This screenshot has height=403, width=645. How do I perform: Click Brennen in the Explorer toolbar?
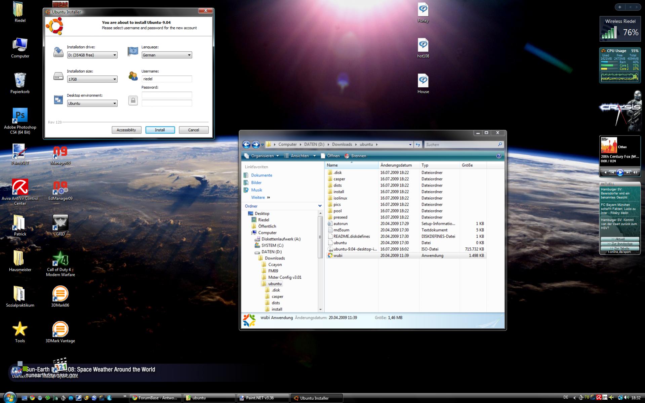355,156
